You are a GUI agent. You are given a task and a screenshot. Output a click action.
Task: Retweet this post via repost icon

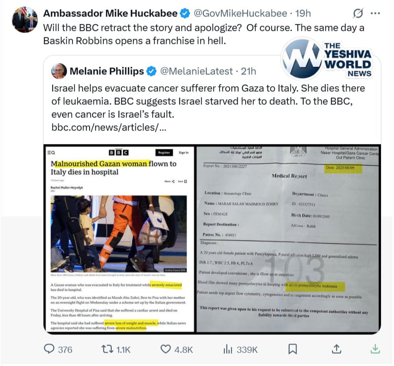(107, 349)
